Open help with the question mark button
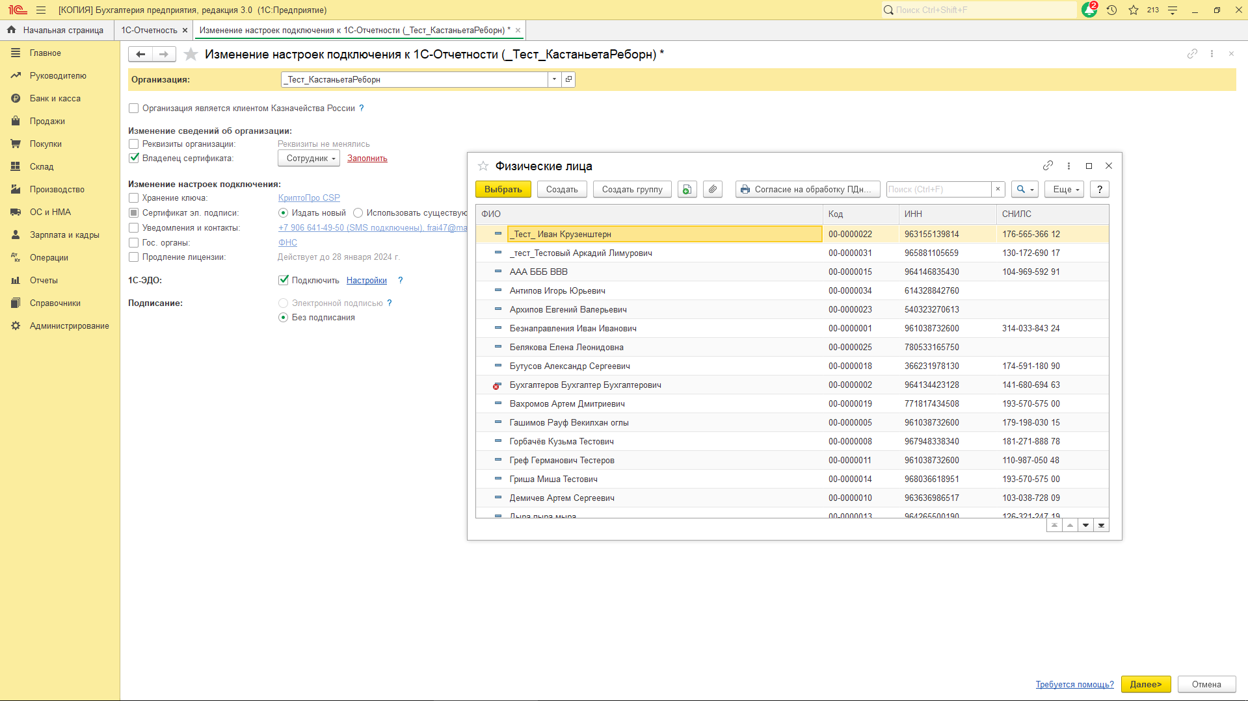 pos(1100,189)
